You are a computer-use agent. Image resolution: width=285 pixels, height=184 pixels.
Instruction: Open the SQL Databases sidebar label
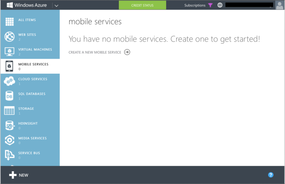tap(32, 94)
